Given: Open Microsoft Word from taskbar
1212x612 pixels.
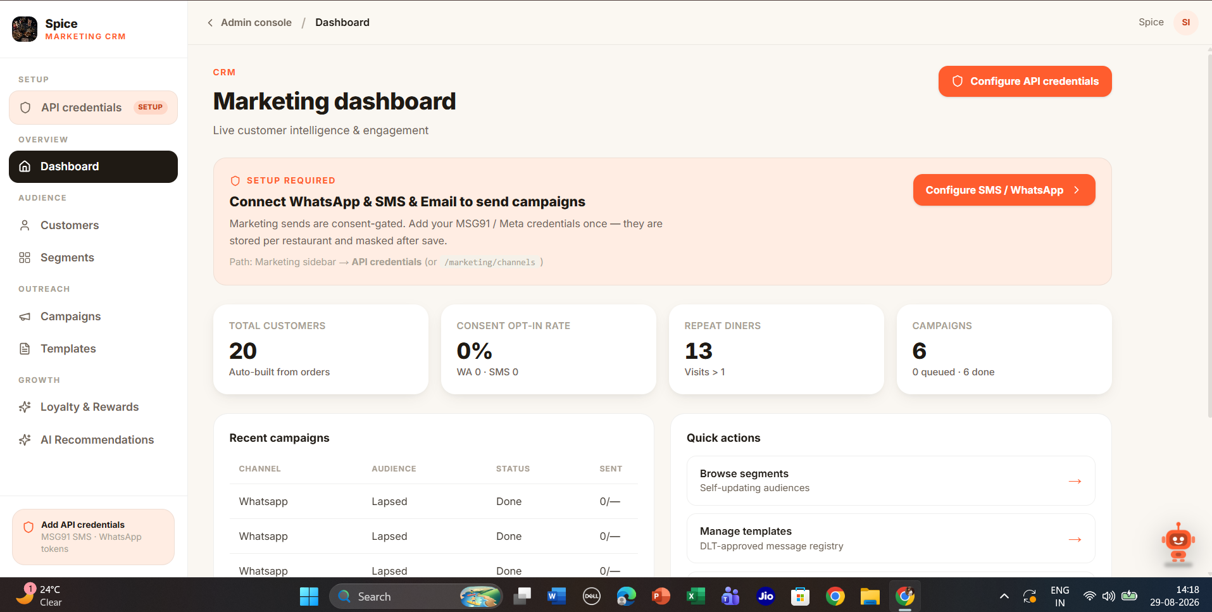Looking at the screenshot, I should pos(556,596).
